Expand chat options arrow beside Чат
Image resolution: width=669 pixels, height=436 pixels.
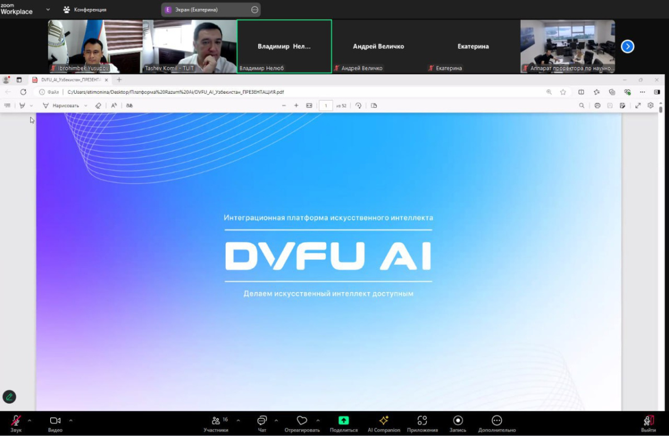pyautogui.click(x=276, y=420)
